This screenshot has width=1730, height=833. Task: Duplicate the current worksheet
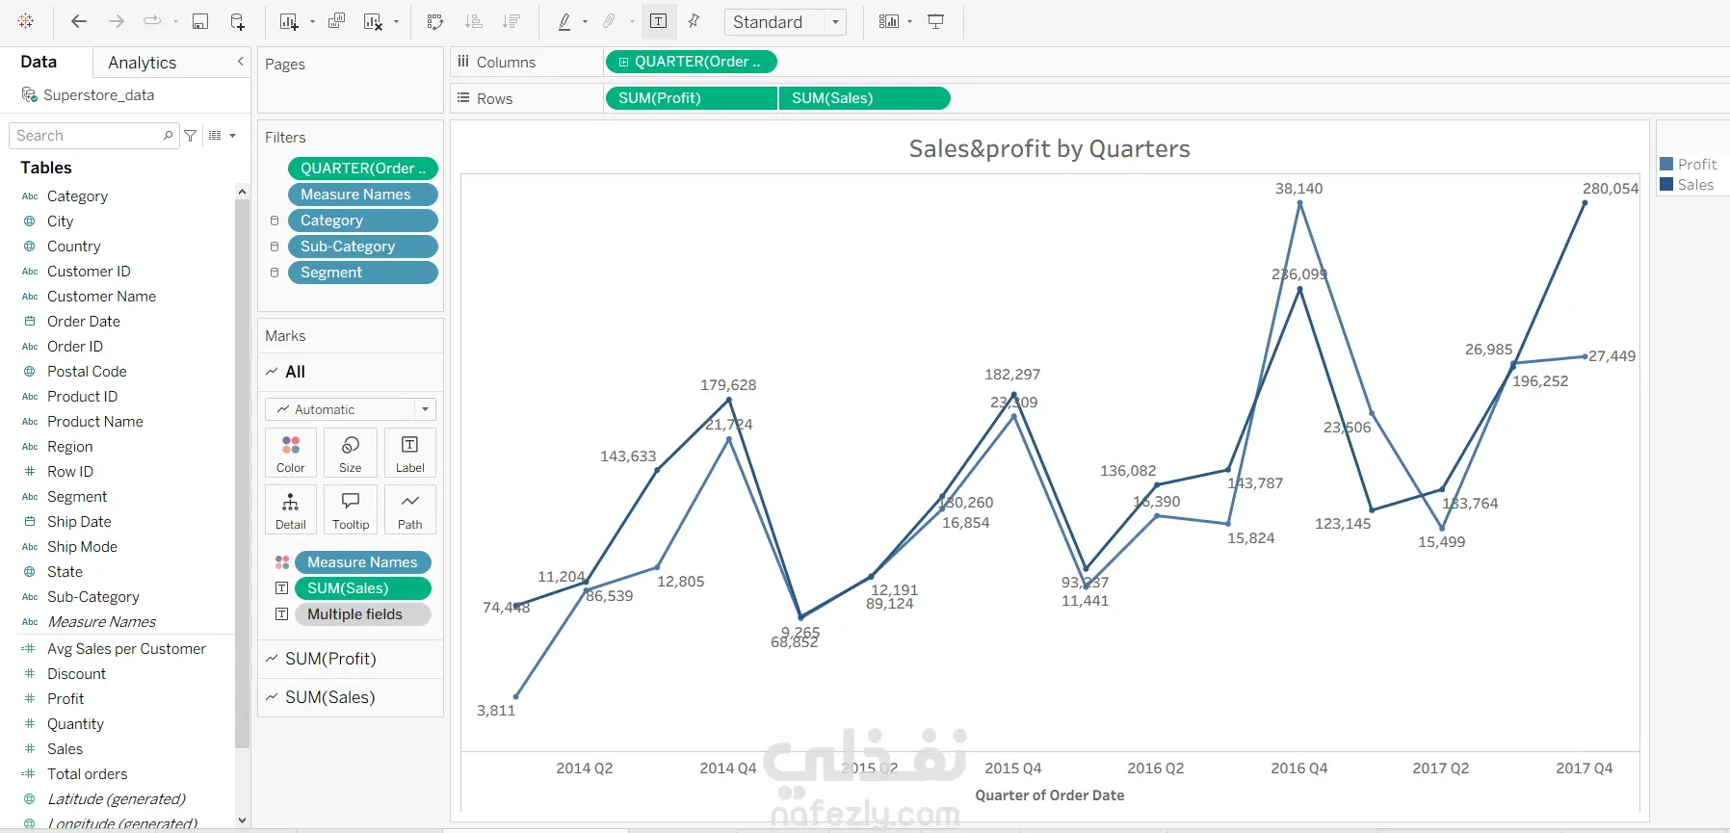coord(336,21)
